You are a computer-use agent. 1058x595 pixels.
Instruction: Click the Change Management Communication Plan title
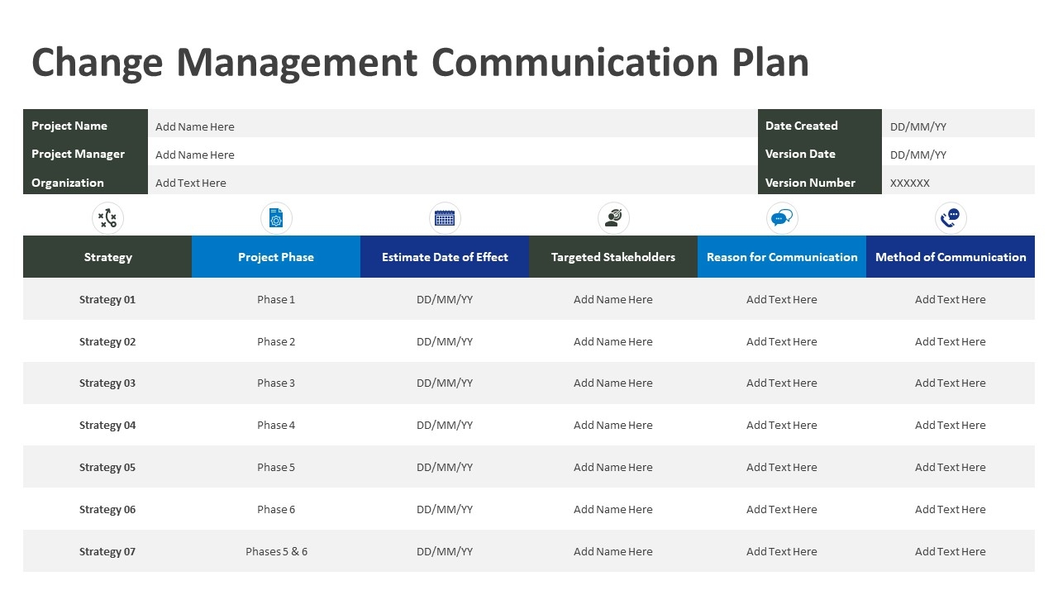tap(420, 63)
